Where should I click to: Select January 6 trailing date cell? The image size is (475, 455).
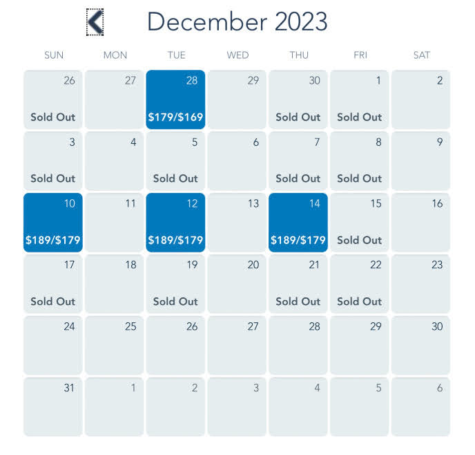[x=420, y=407]
